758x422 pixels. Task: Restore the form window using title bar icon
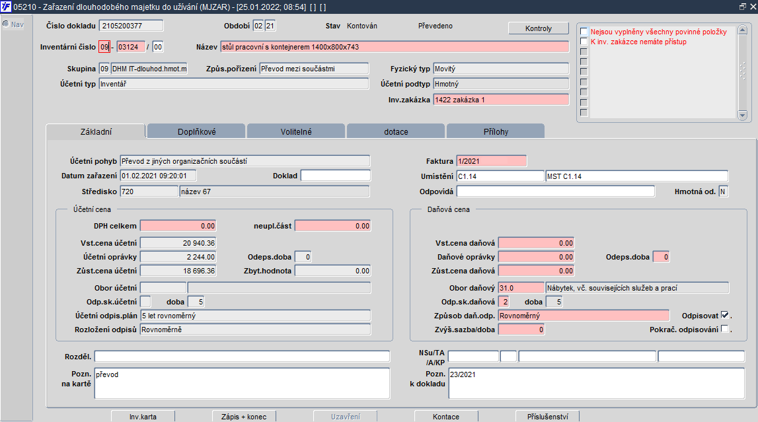(x=742, y=6)
